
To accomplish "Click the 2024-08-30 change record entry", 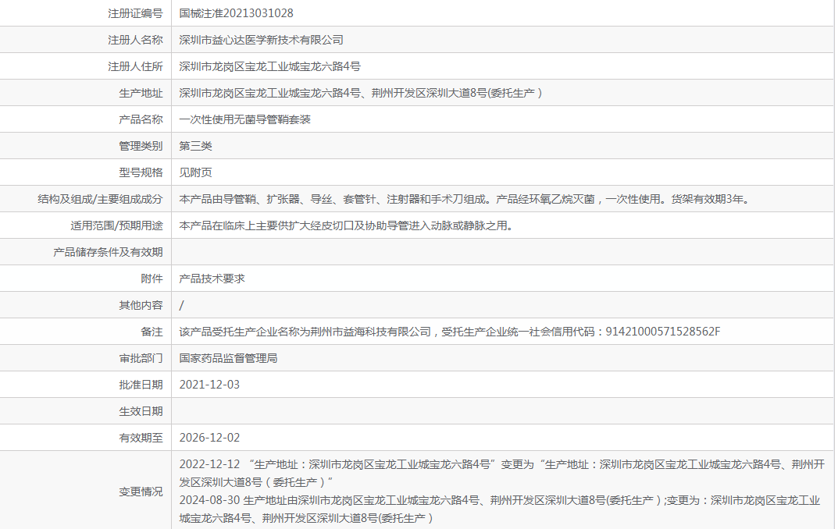I will (x=499, y=509).
